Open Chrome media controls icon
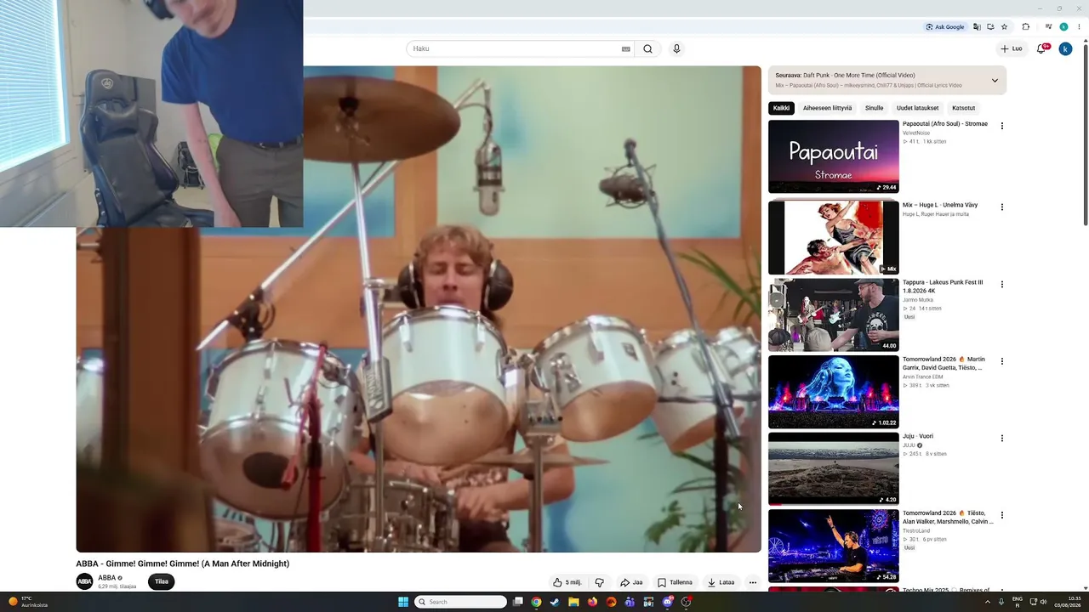Image resolution: width=1089 pixels, height=612 pixels. click(x=1048, y=26)
